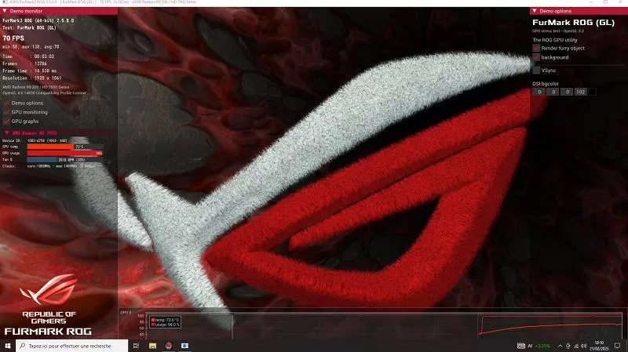Click the taskbar search box
The height and width of the screenshot is (352, 628).
[x=72, y=346]
